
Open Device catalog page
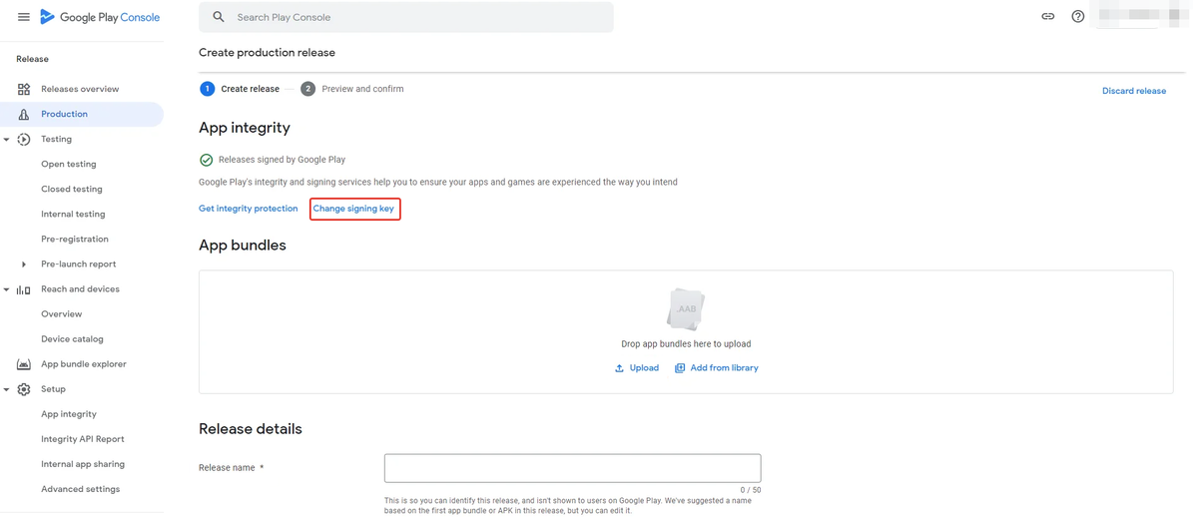(72, 338)
